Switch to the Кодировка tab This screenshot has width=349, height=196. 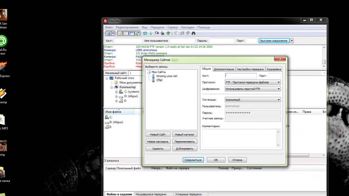pyautogui.click(x=274, y=69)
